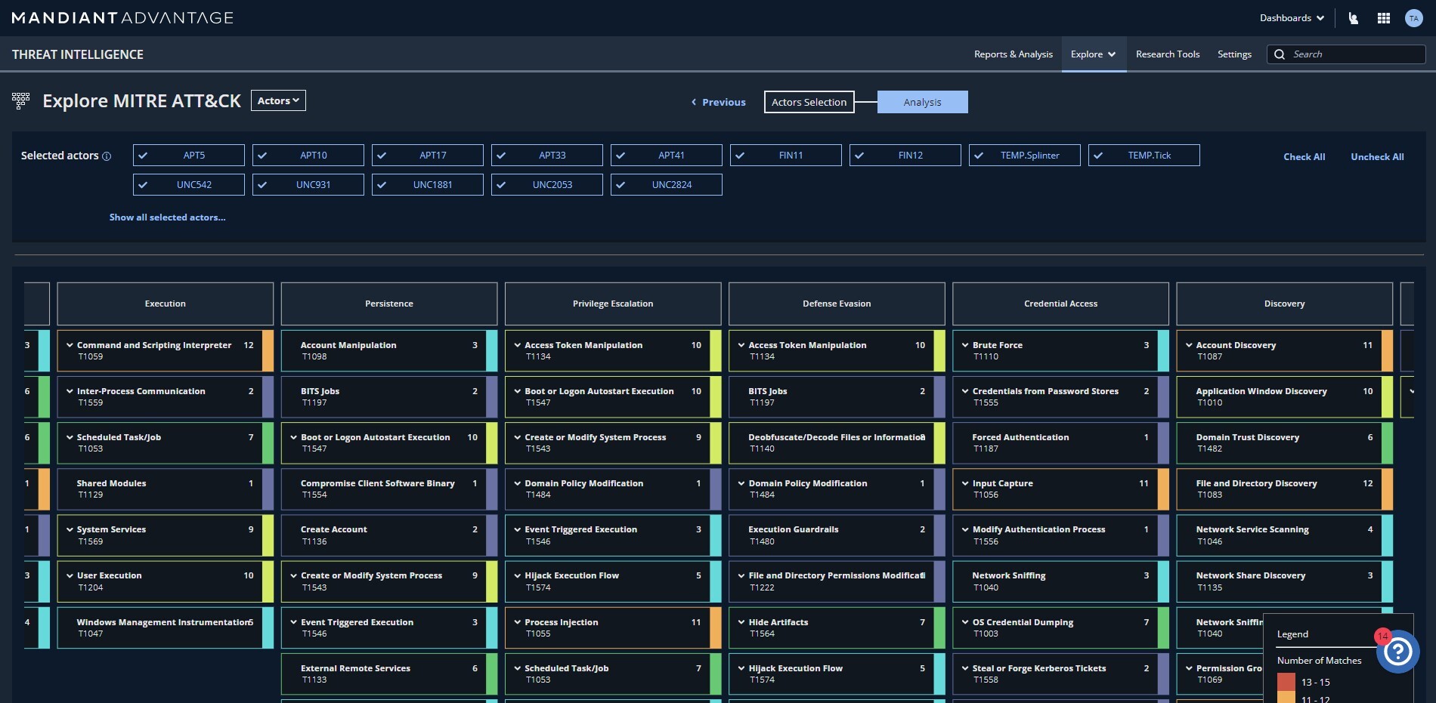Expand Command and Scripting Interpreter sub-techniques
Screen dimensions: 1436x703
[x=70, y=345]
